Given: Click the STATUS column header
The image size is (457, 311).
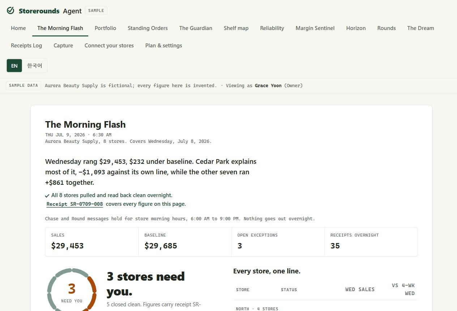Looking at the screenshot, I should [289, 290].
